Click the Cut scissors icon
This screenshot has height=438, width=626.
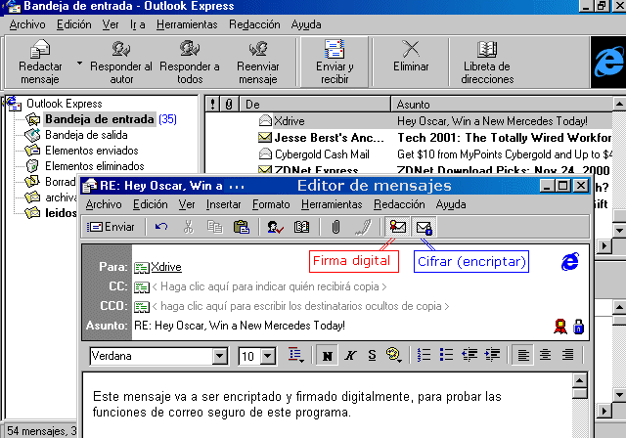pyautogui.click(x=188, y=227)
